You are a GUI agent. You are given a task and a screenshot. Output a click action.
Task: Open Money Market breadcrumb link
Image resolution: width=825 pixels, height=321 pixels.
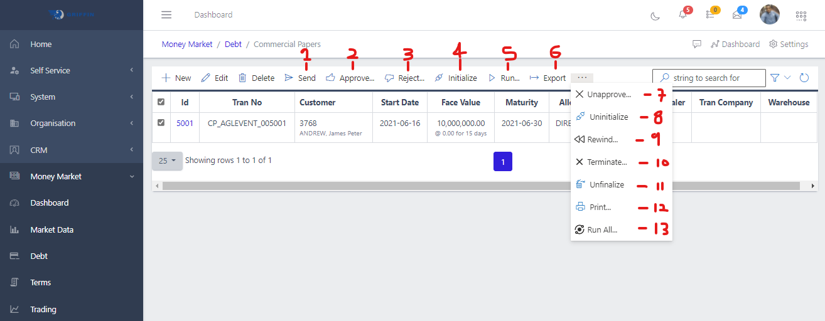point(187,45)
